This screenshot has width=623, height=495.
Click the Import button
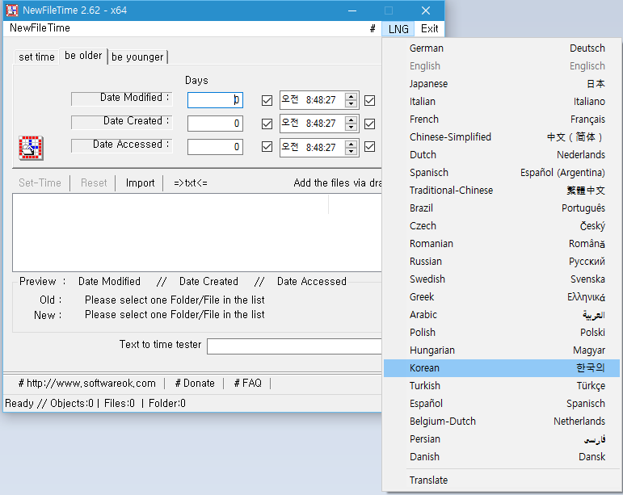click(x=140, y=183)
